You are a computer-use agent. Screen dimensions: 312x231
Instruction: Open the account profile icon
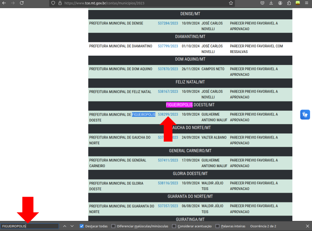pyautogui.click(x=280, y=3)
